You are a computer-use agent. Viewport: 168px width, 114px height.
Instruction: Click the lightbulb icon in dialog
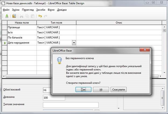tap(59, 60)
